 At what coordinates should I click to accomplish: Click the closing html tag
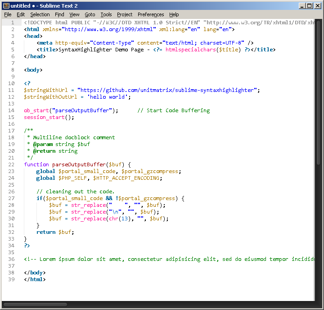[x=35, y=279]
